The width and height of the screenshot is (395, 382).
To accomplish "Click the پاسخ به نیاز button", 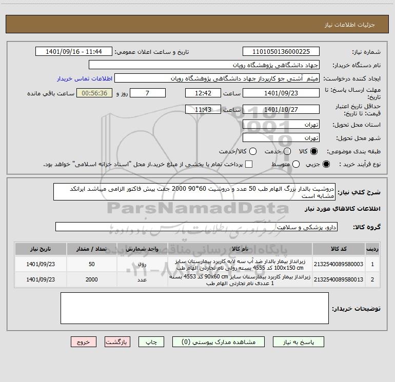I will (x=298, y=342).
